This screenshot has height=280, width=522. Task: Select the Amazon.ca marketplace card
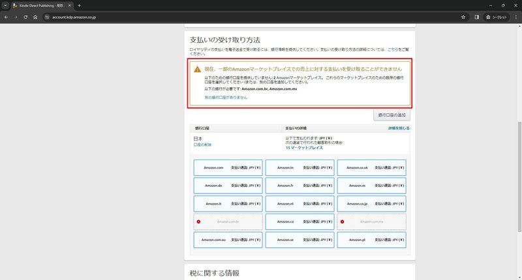coord(299,221)
